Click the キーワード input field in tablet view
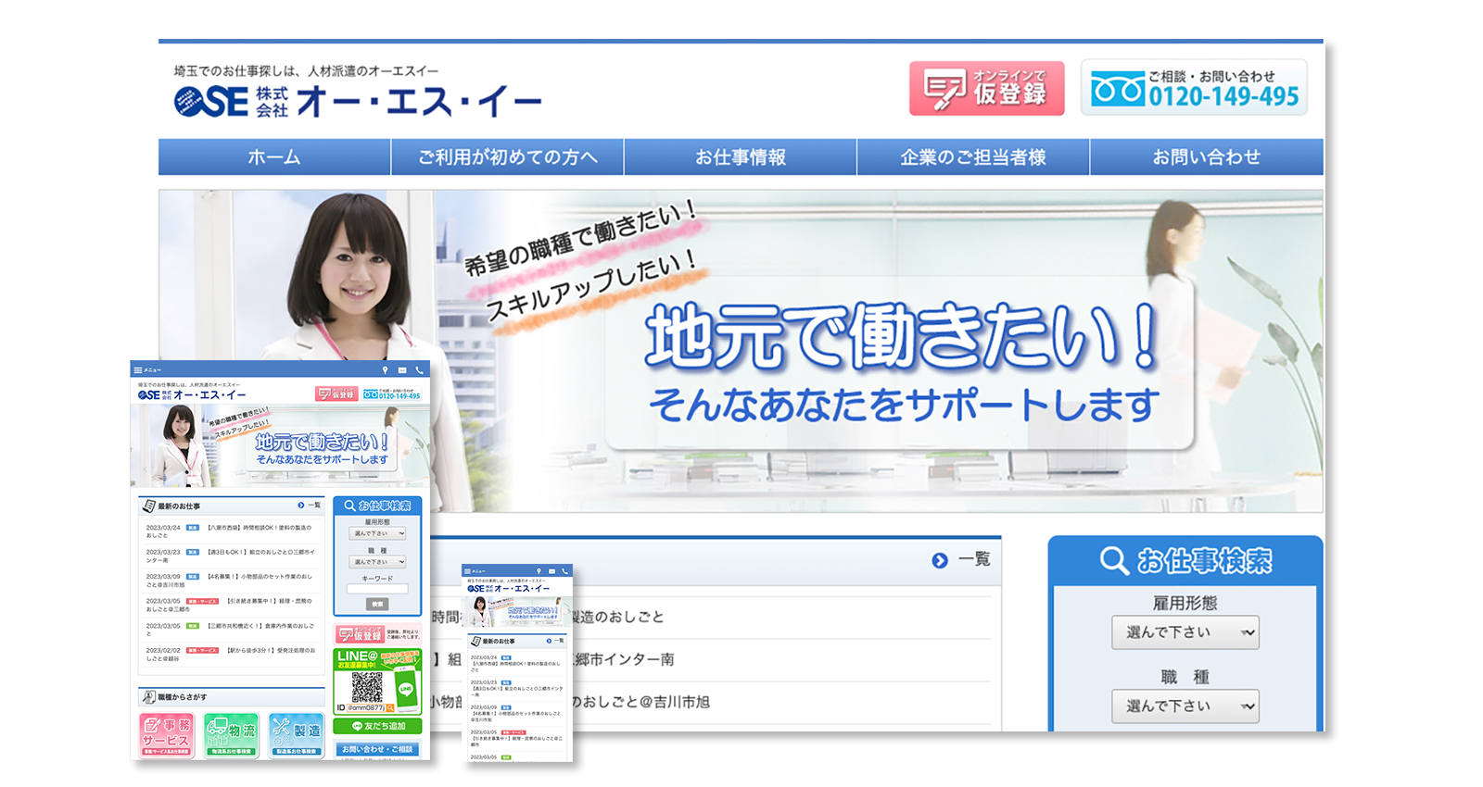Screen dimensions: 1483x787 pos(377,589)
